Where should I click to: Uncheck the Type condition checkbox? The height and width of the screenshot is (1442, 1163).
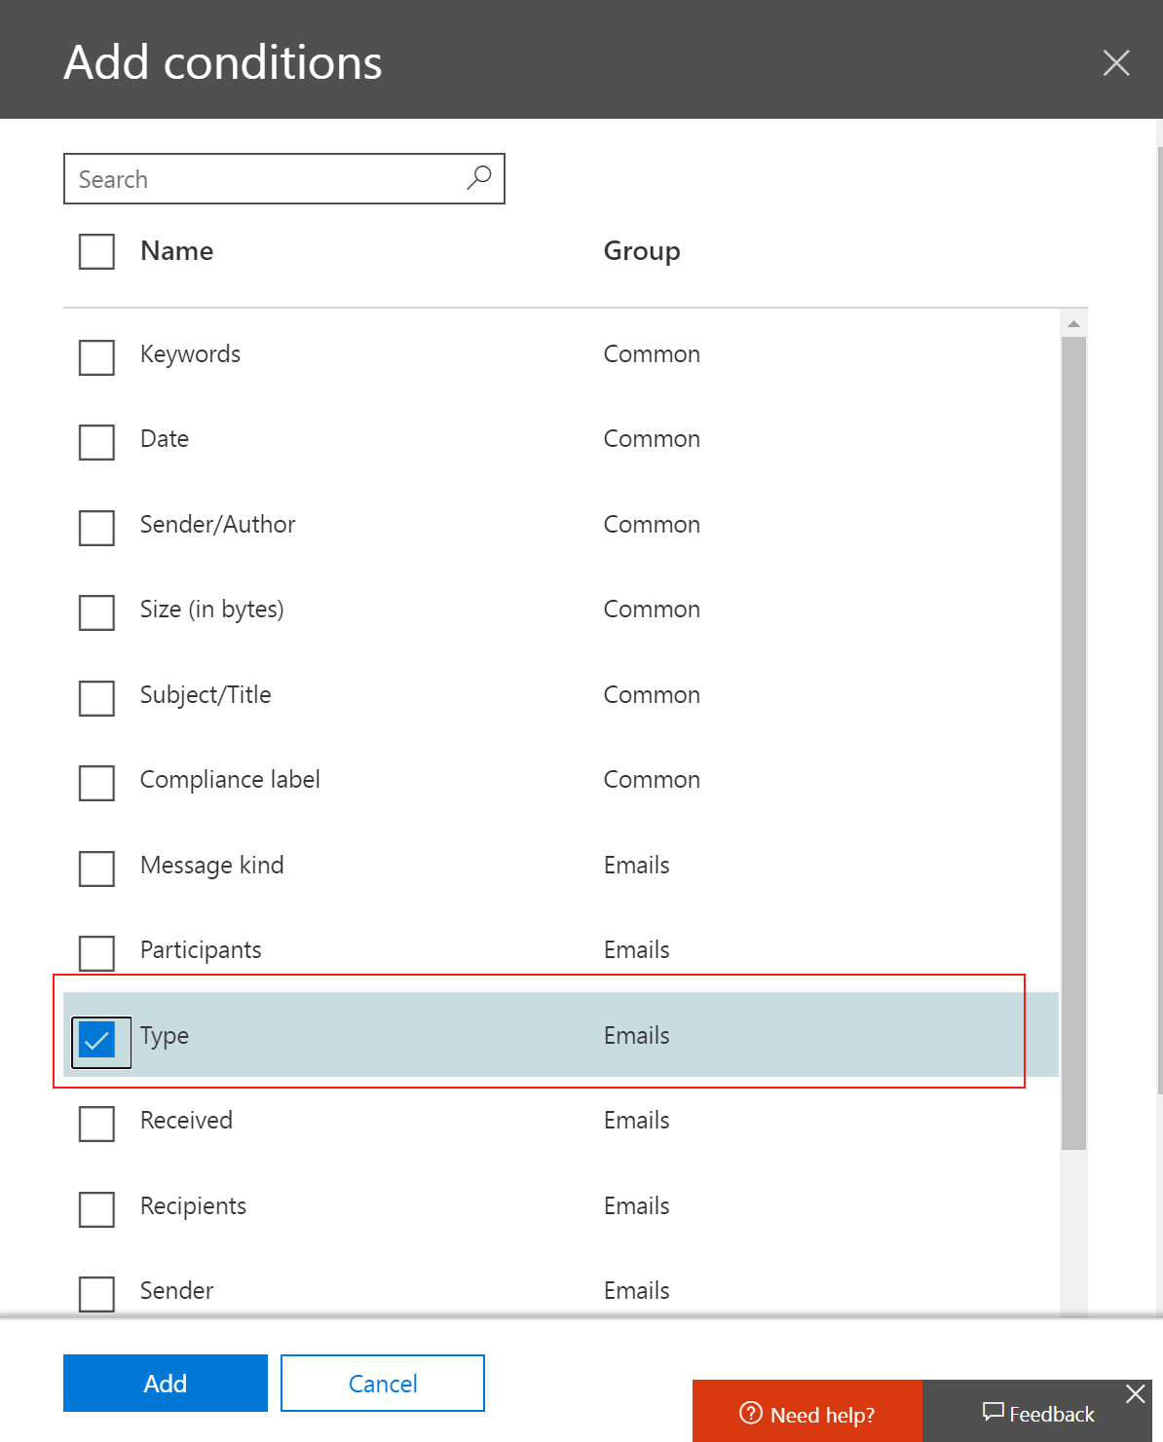[97, 1040]
